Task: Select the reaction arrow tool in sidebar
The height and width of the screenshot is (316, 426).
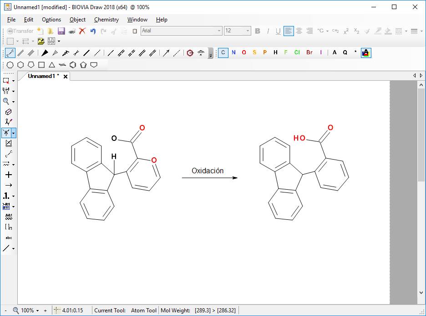Action: (9, 185)
